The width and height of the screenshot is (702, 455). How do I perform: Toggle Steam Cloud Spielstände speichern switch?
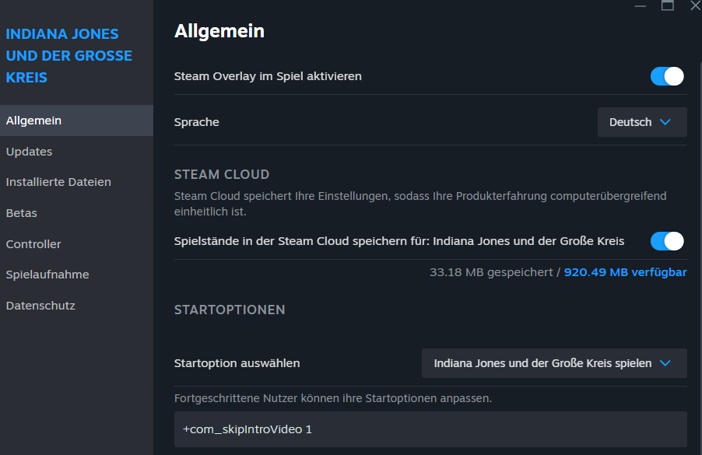tap(667, 241)
